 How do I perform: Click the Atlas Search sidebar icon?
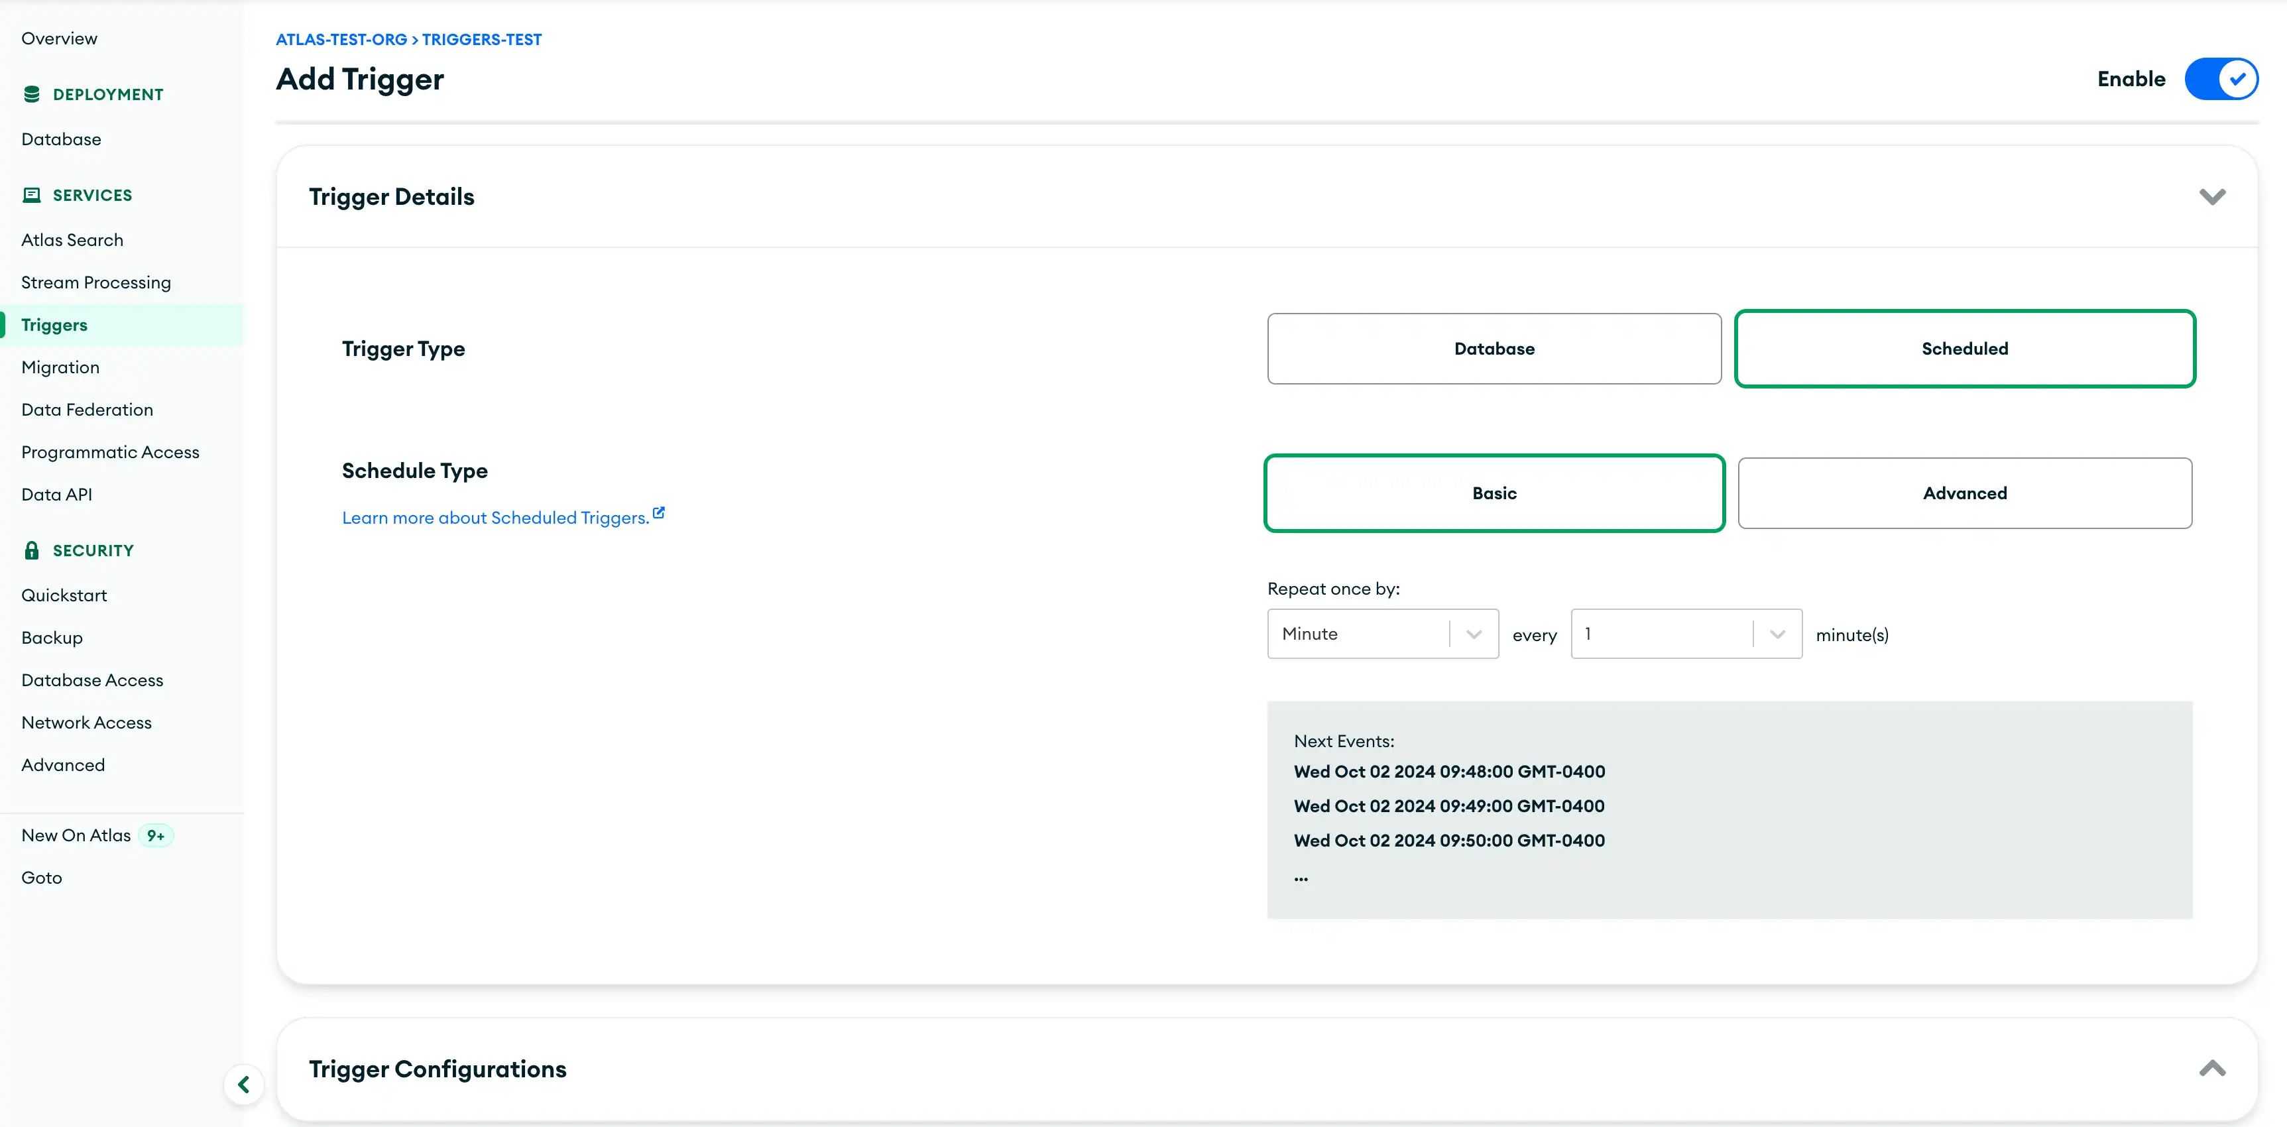tap(72, 239)
